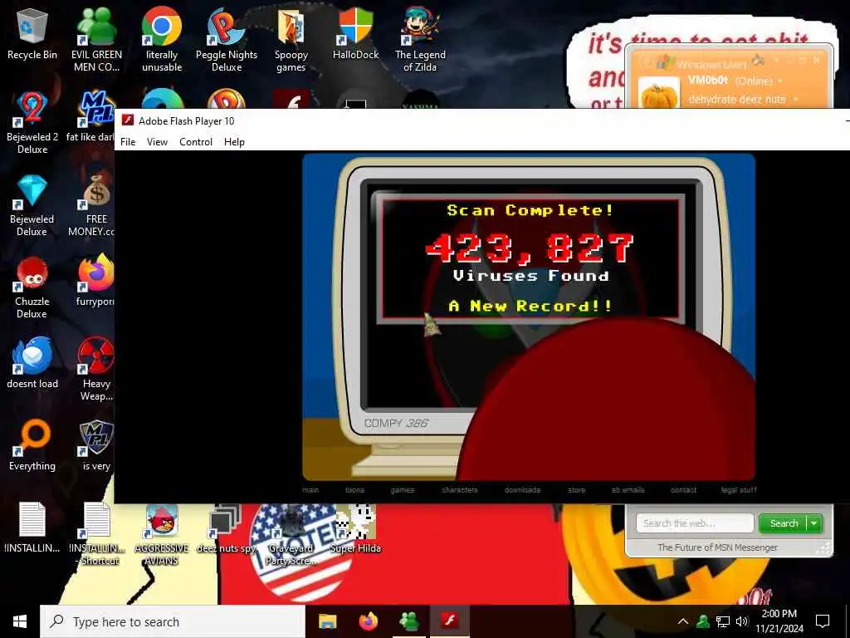Click the pumpkin display picture in Messenger
850x638 pixels.
659,94
